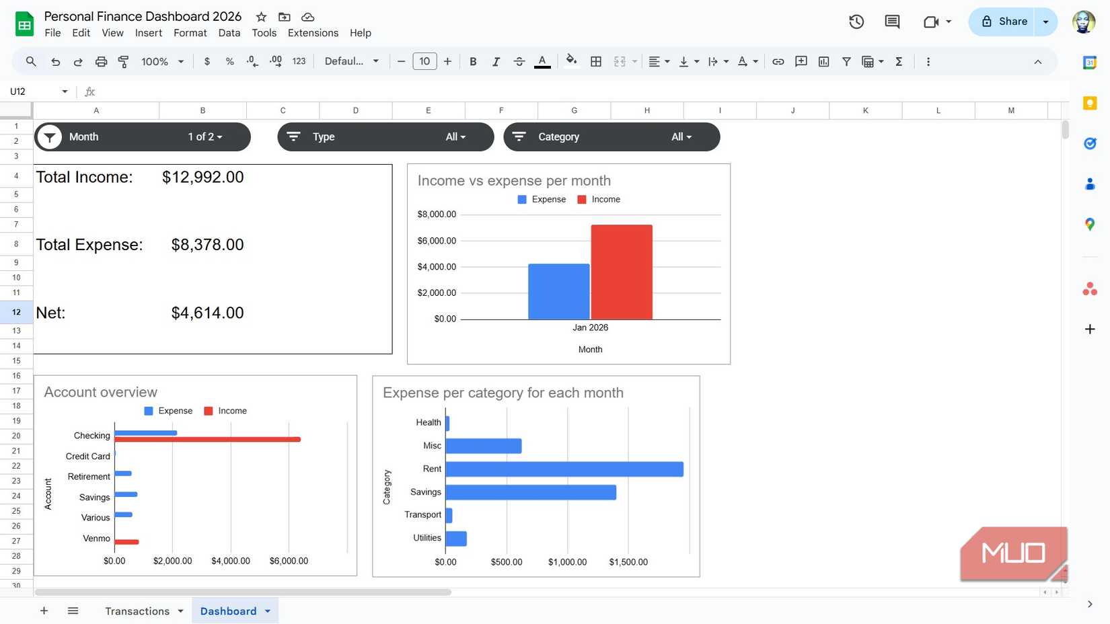Open Month slicer 1 of 2 dropdown
This screenshot has width=1110, height=624.
tap(205, 137)
